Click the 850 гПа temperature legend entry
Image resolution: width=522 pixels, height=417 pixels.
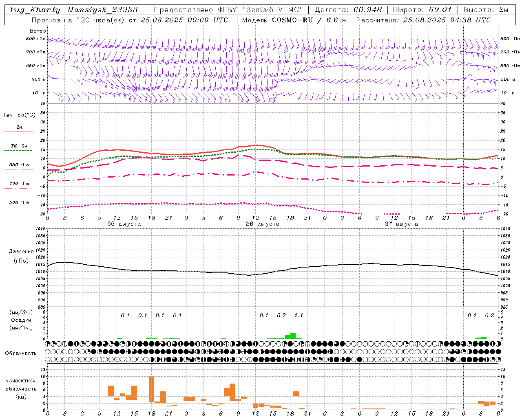click(19, 165)
